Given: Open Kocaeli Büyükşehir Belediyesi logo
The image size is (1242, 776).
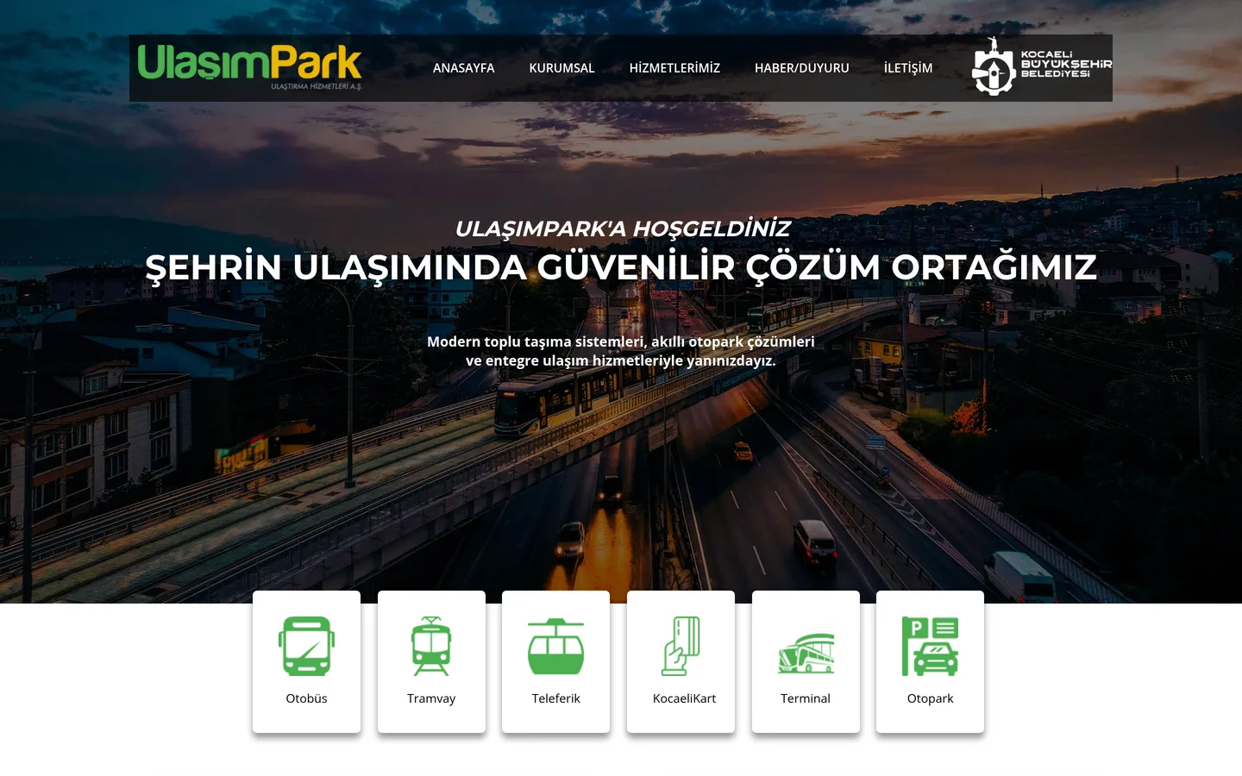Looking at the screenshot, I should coord(1041,66).
